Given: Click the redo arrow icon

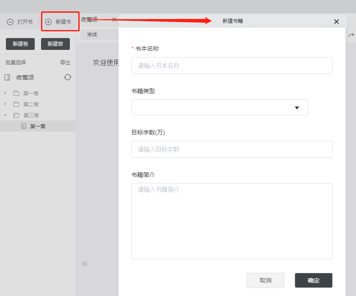Looking at the screenshot, I should point(351,35).
